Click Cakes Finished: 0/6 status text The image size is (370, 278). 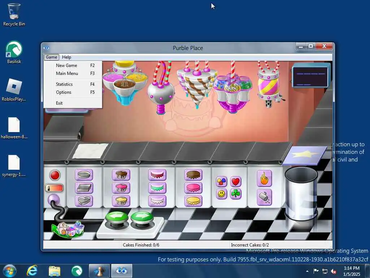pos(141,245)
